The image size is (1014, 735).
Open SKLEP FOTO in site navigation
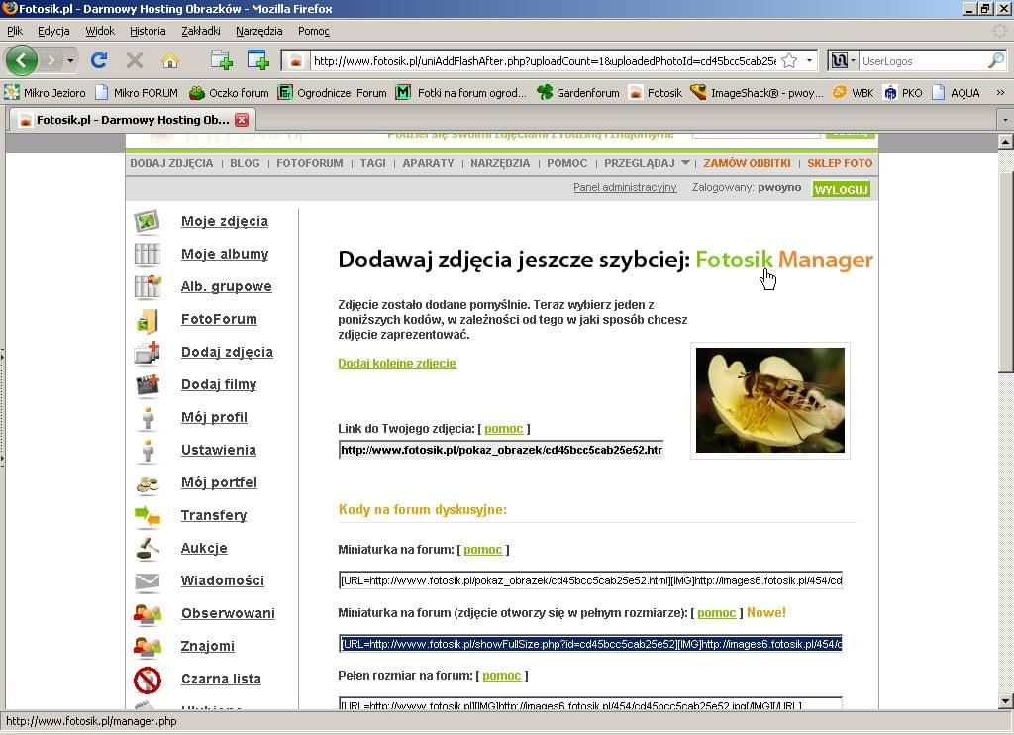coord(840,163)
